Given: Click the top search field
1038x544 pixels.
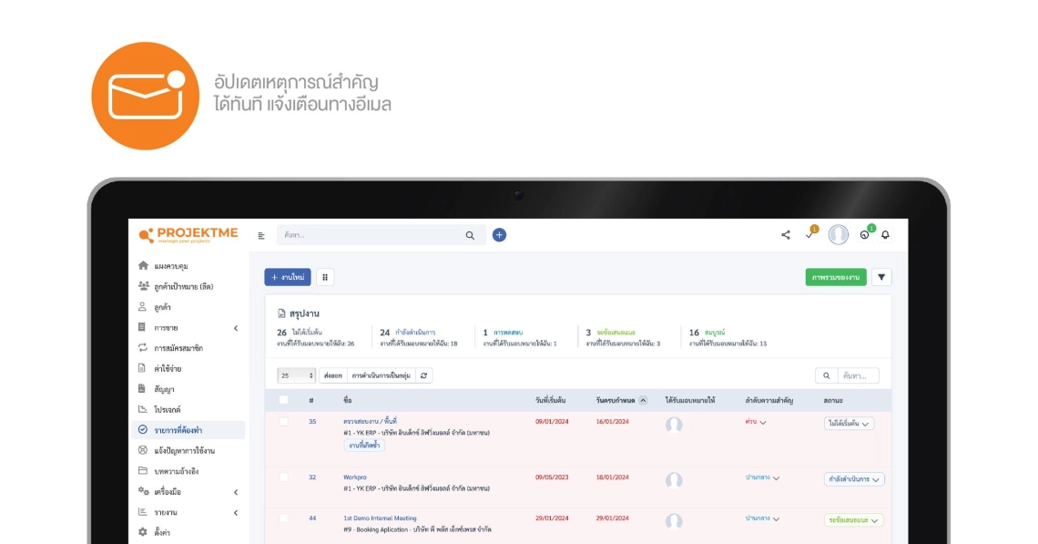Looking at the screenshot, I should (373, 235).
